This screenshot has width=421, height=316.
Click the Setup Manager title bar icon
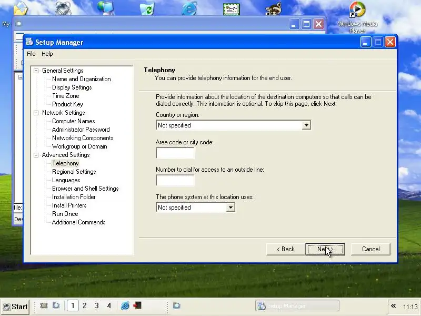(x=29, y=42)
